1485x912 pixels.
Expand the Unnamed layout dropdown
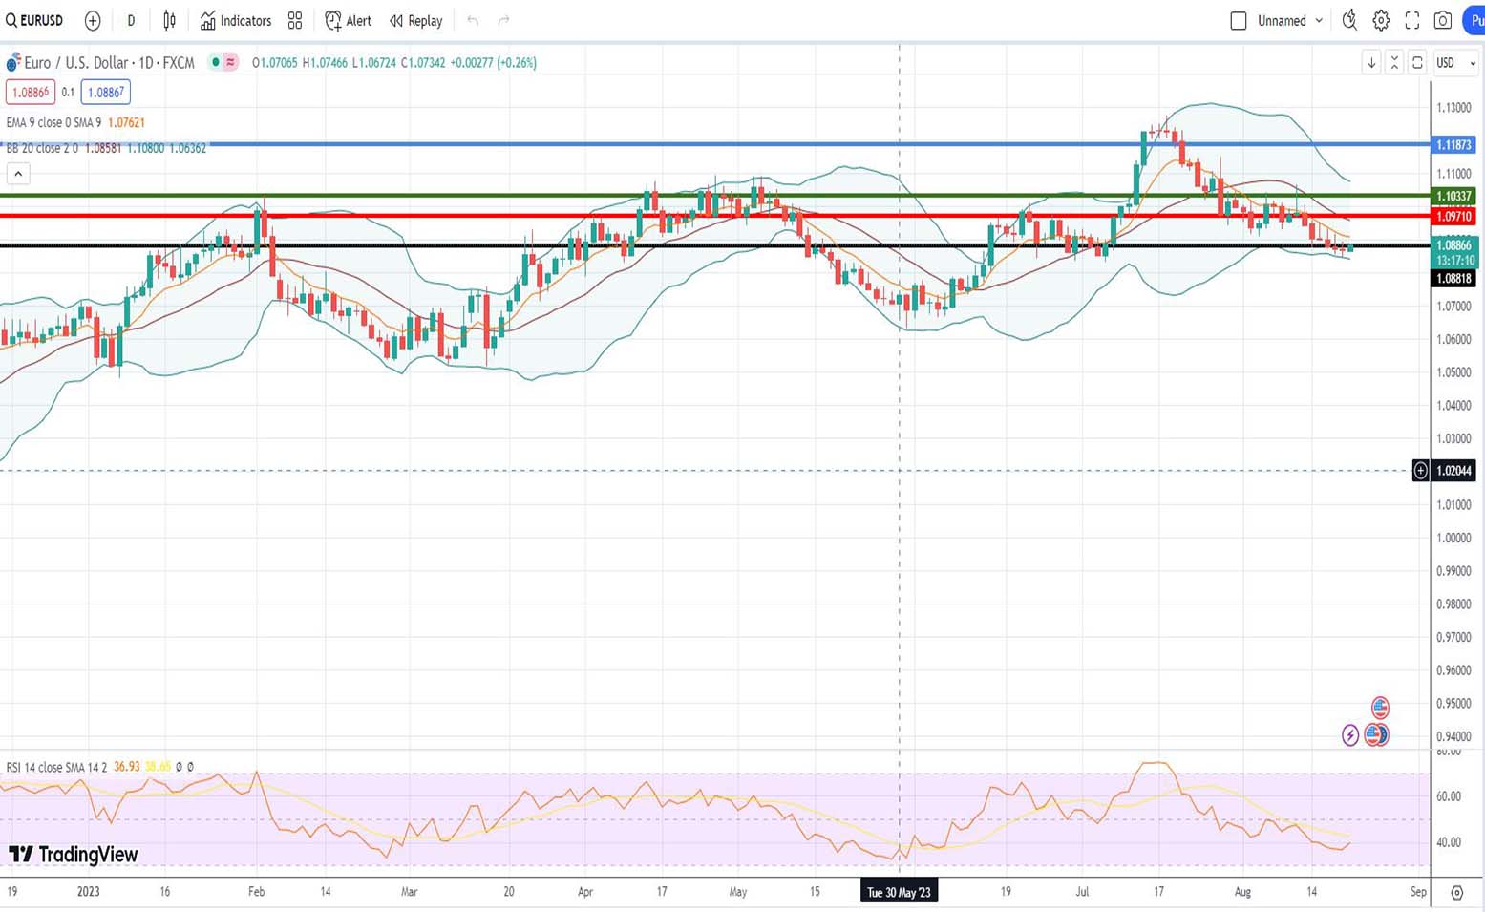tap(1319, 21)
